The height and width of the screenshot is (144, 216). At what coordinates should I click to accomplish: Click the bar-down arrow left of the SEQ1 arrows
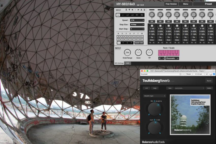pyautogui.click(x=126, y=10)
